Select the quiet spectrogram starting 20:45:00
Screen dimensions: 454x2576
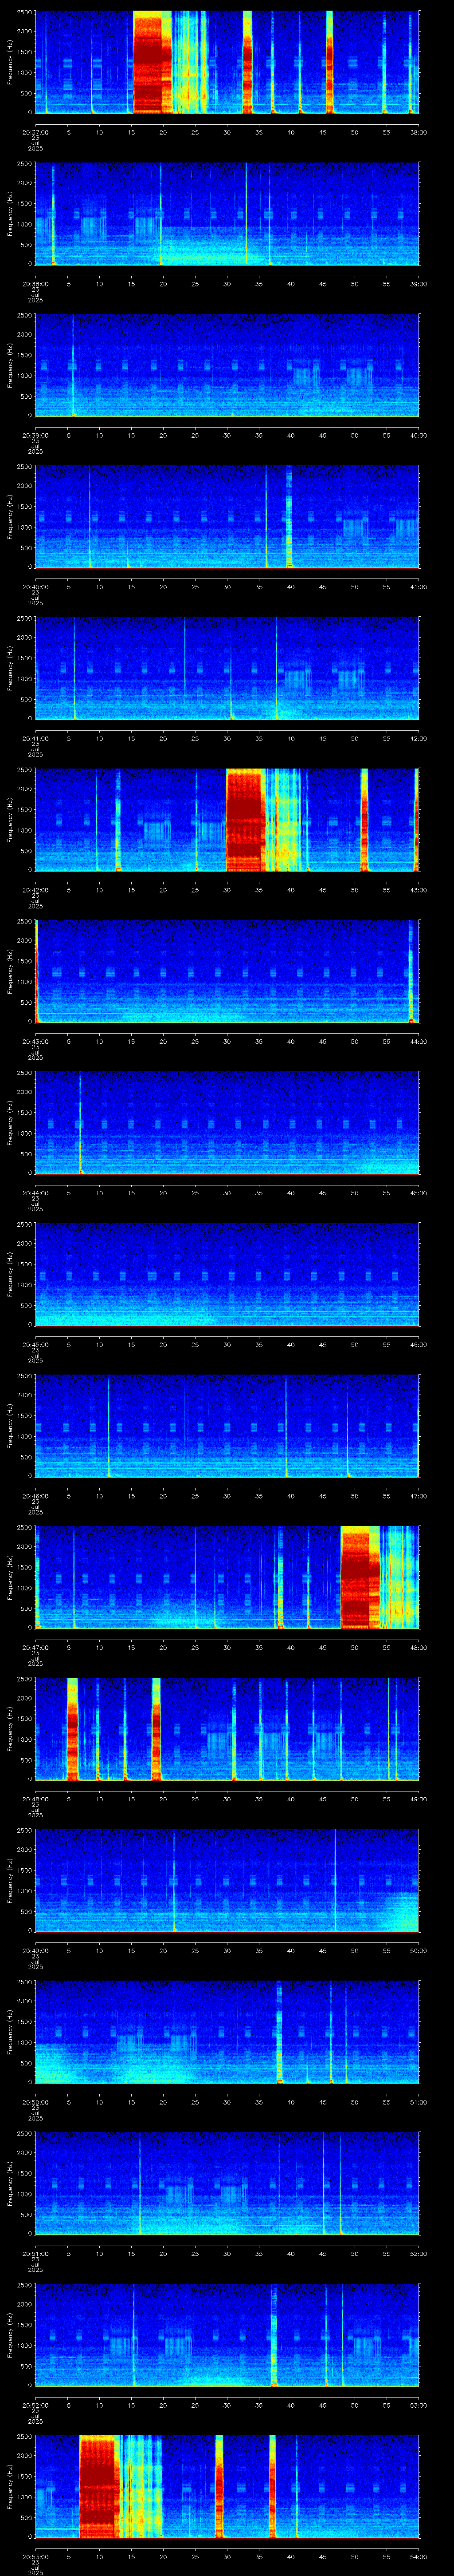(227, 1274)
